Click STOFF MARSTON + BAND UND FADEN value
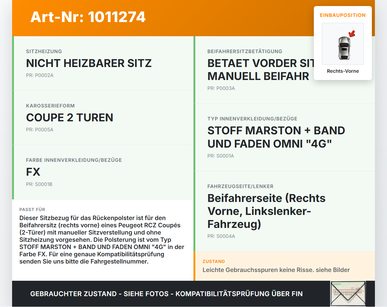Image resolution: width=387 pixels, height=307 pixels. click(x=276, y=137)
